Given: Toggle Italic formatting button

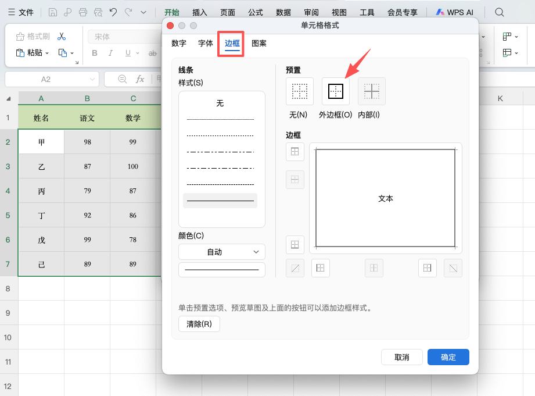Looking at the screenshot, I should point(110,53).
